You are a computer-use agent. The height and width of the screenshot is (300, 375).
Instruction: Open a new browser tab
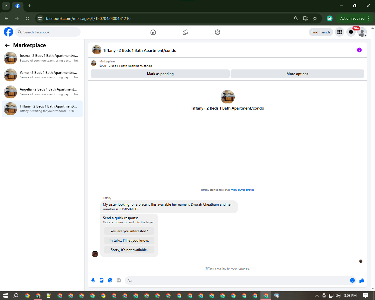pos(29,6)
